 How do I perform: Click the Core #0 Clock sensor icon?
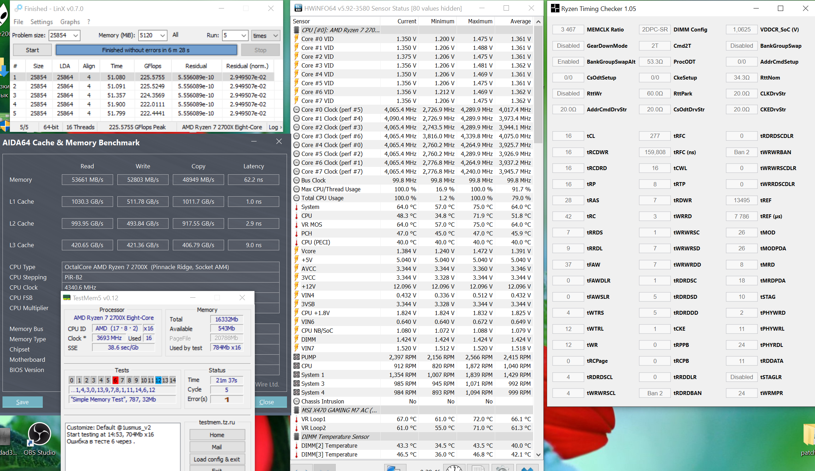pyautogui.click(x=297, y=110)
